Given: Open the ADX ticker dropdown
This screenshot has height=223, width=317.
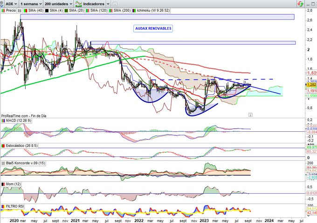Looking at the screenshot, I should coord(11,4).
